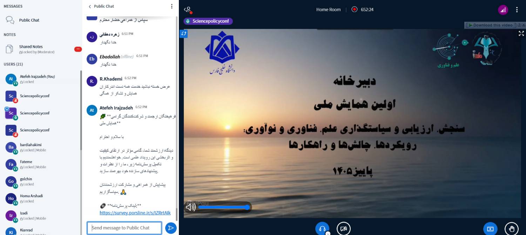Click the Ebadollah (offline) name in chat

tap(117, 57)
